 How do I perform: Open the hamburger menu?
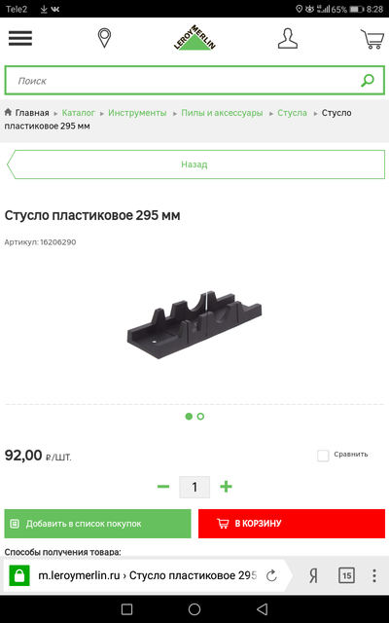(20, 38)
